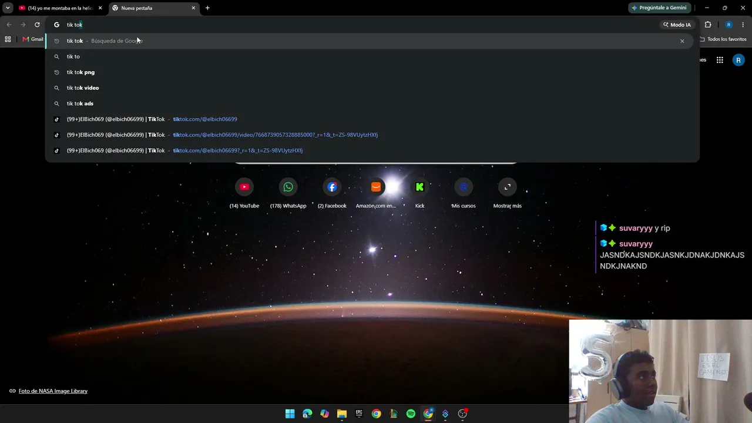Open the Facebook shortcut tile
Viewport: 752px width, 423px height.
[x=332, y=193]
